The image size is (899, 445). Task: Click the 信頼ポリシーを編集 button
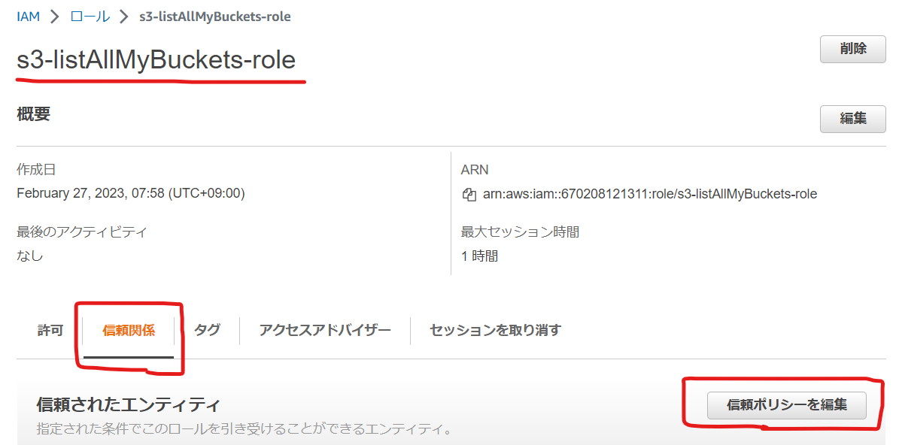787,405
